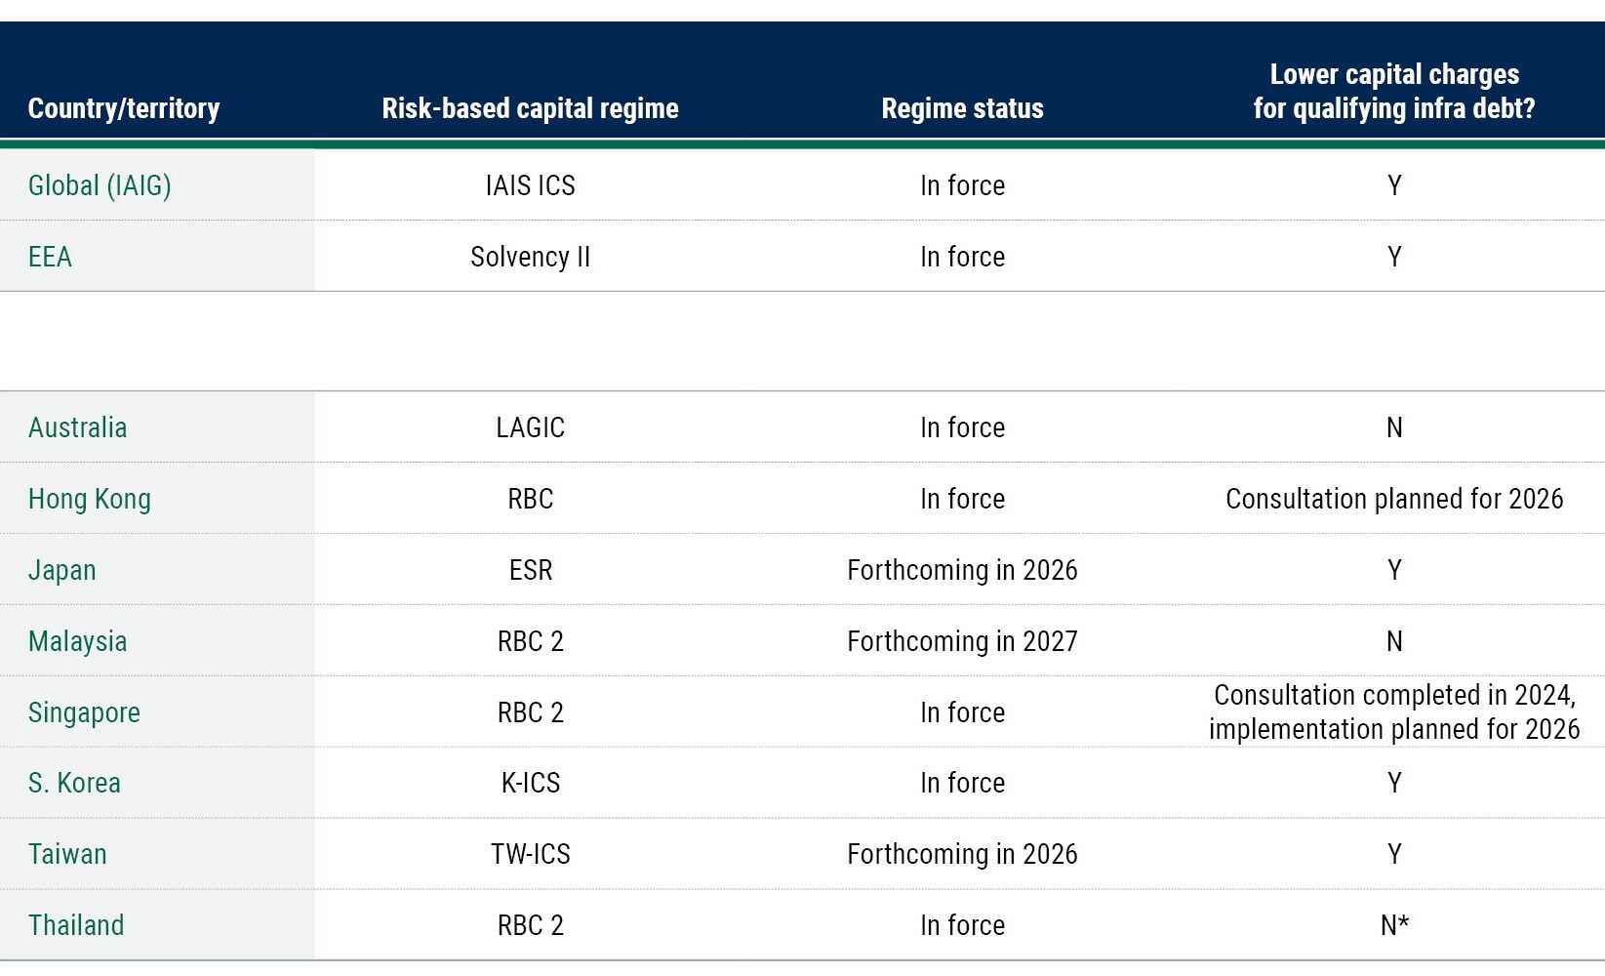Viewport: 1605px width, 976px height.
Task: Open the Singapore row label
Action: pyautogui.click(x=84, y=712)
